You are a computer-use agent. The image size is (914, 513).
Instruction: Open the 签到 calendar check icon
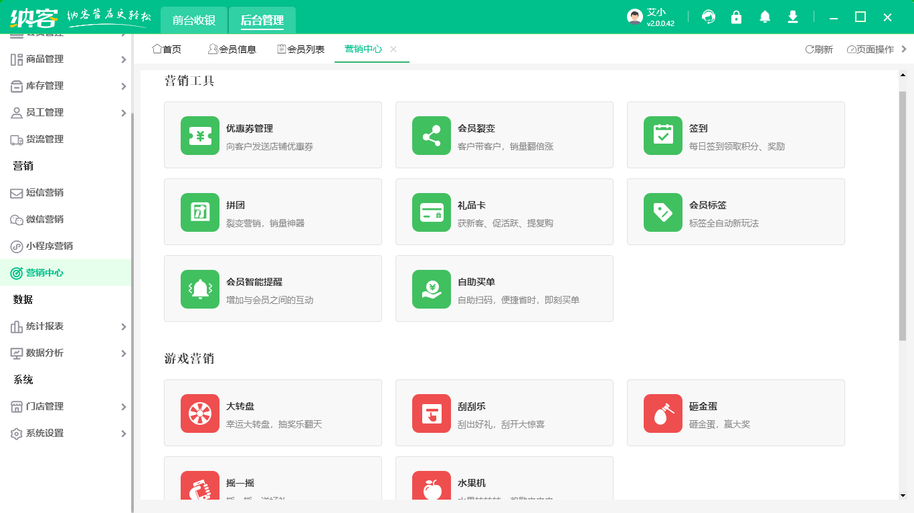coord(663,136)
